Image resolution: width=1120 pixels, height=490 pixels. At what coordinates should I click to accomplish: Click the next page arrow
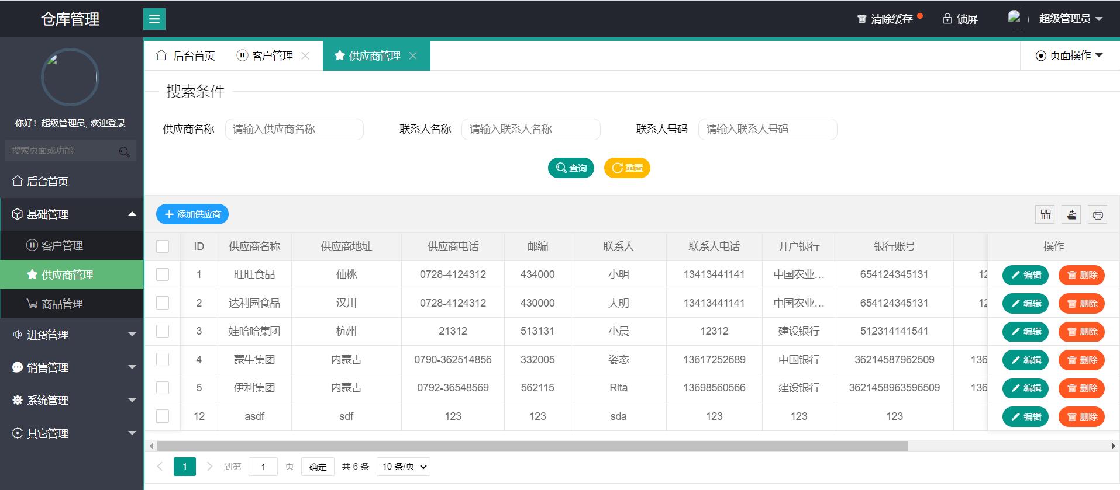209,467
